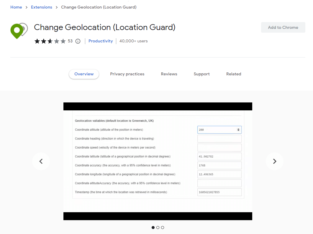Select the first carousel dot
The image size is (313, 234).
click(x=153, y=228)
